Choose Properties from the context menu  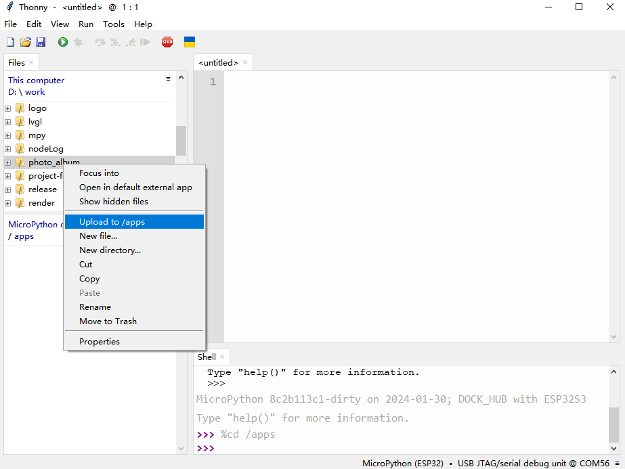click(x=100, y=342)
